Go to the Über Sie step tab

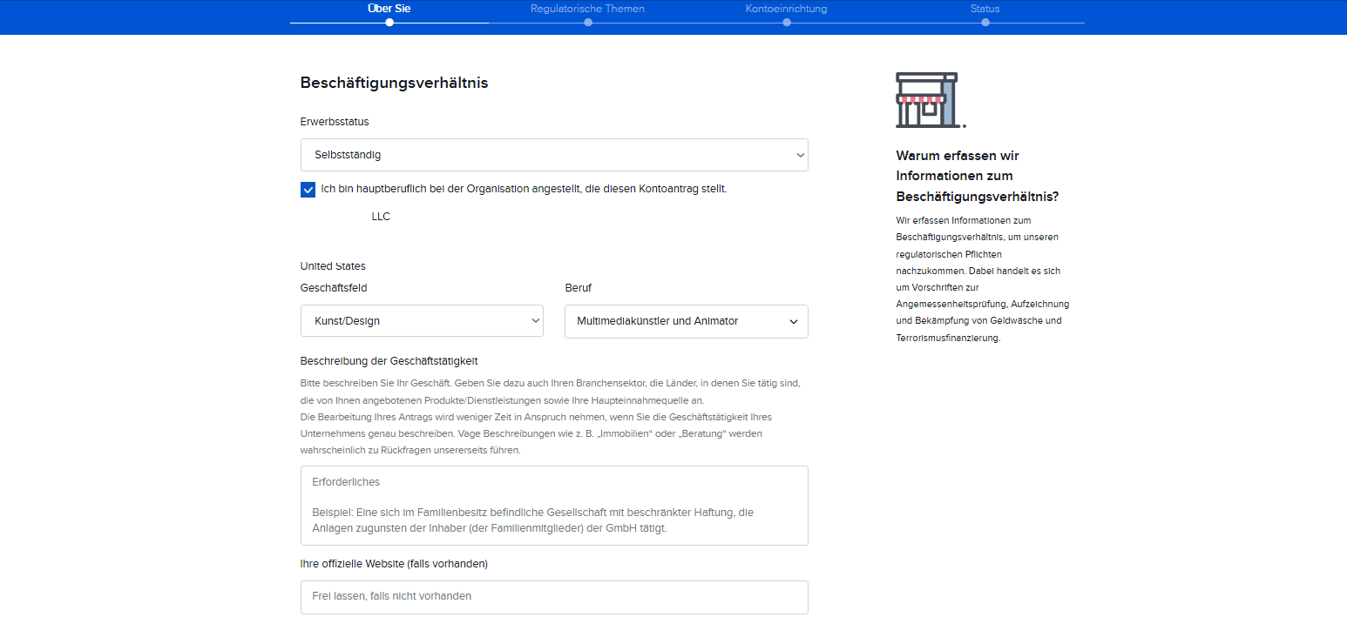click(389, 9)
